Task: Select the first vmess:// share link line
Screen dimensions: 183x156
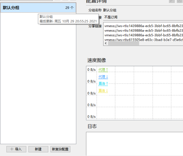Action: 144,26
